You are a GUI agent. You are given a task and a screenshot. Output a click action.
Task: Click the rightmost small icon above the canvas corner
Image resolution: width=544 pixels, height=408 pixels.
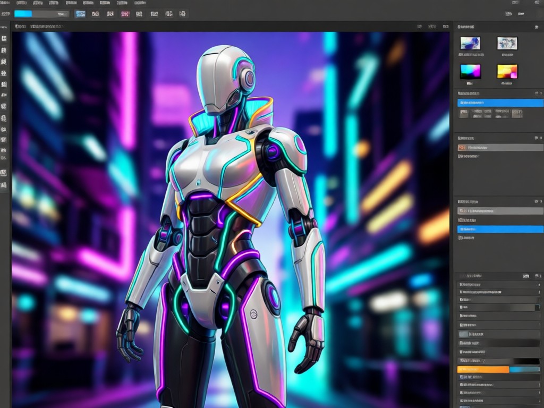[446, 27]
